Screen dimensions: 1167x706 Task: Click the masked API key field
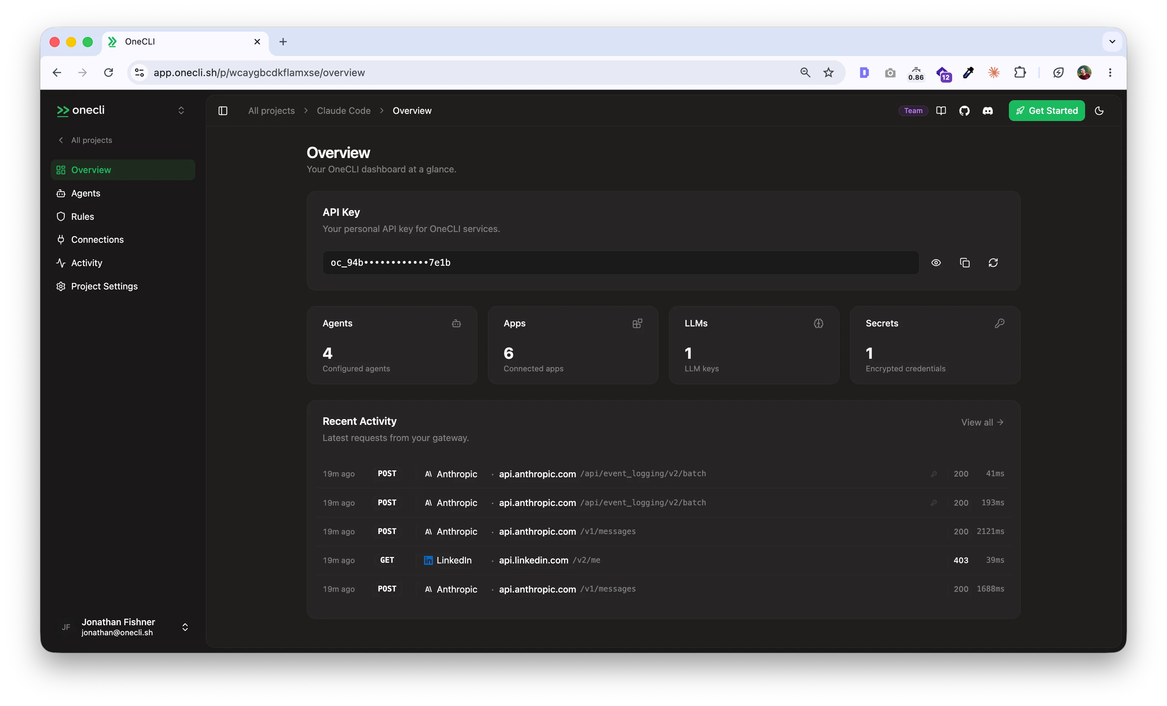621,263
